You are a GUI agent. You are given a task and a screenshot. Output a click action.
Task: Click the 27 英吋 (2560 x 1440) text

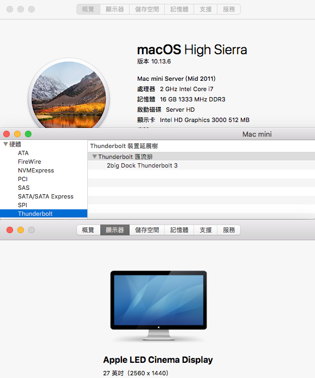136,373
